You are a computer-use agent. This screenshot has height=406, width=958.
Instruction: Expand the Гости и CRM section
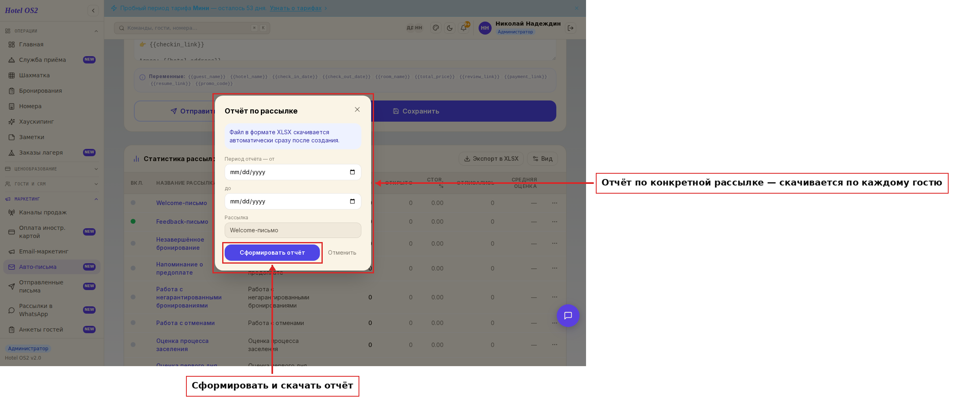click(52, 184)
